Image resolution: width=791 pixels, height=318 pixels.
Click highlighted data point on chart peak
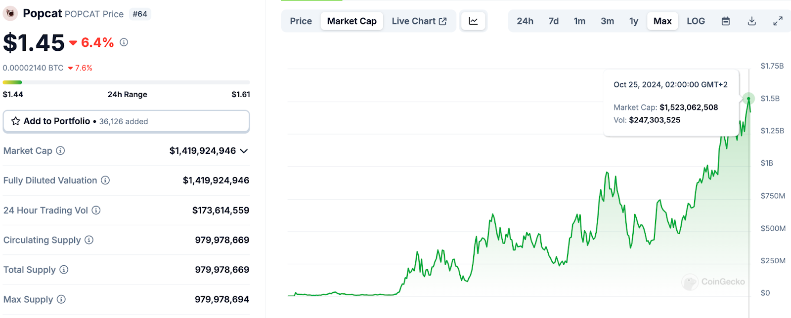pyautogui.click(x=748, y=99)
